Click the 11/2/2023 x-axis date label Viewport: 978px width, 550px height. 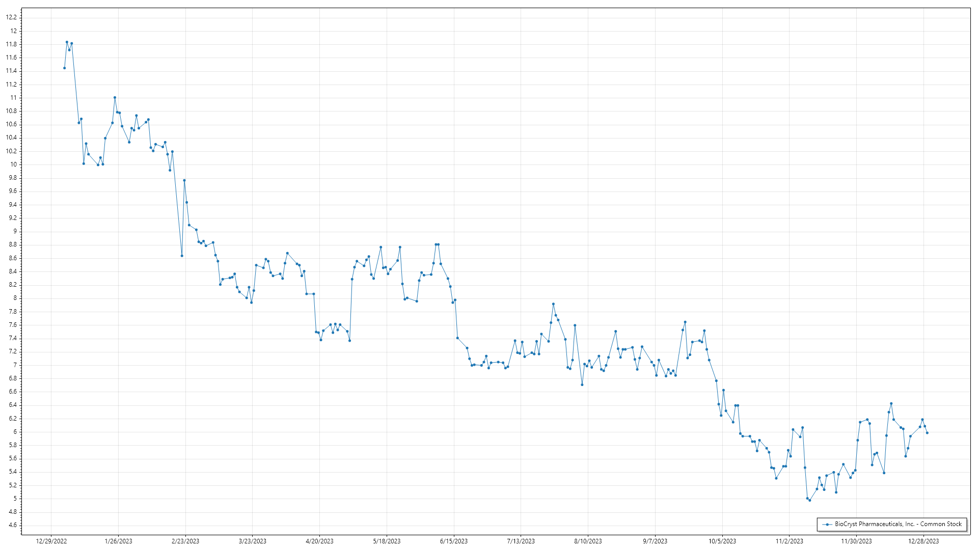tap(789, 541)
